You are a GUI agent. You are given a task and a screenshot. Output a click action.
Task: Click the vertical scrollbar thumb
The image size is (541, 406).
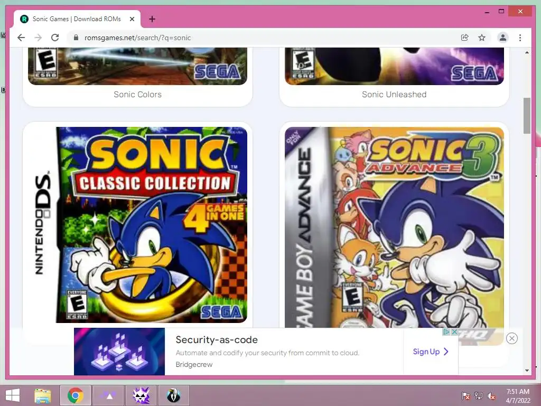pos(527,116)
